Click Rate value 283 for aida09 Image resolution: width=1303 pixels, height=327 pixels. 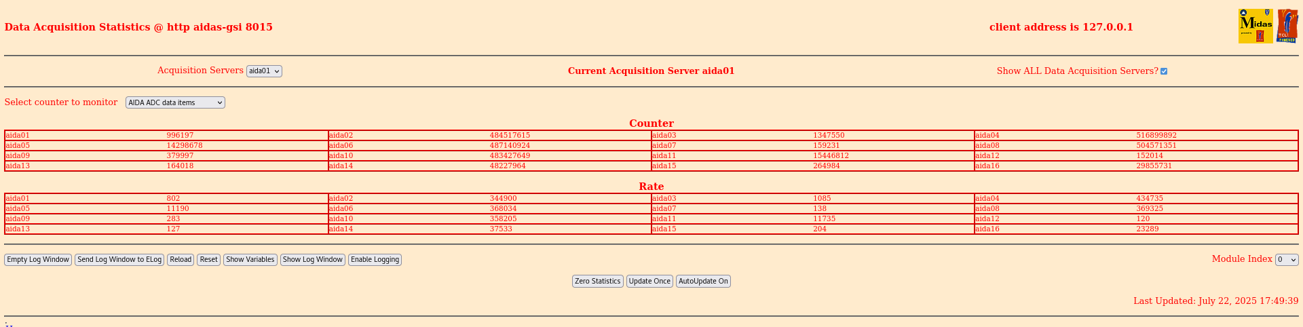point(173,219)
